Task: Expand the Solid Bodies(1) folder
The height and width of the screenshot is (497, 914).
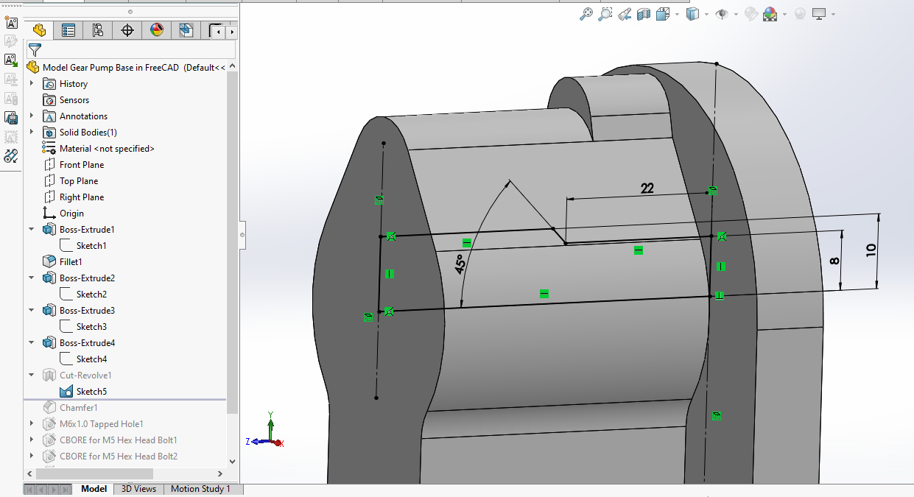Action: pyautogui.click(x=32, y=133)
